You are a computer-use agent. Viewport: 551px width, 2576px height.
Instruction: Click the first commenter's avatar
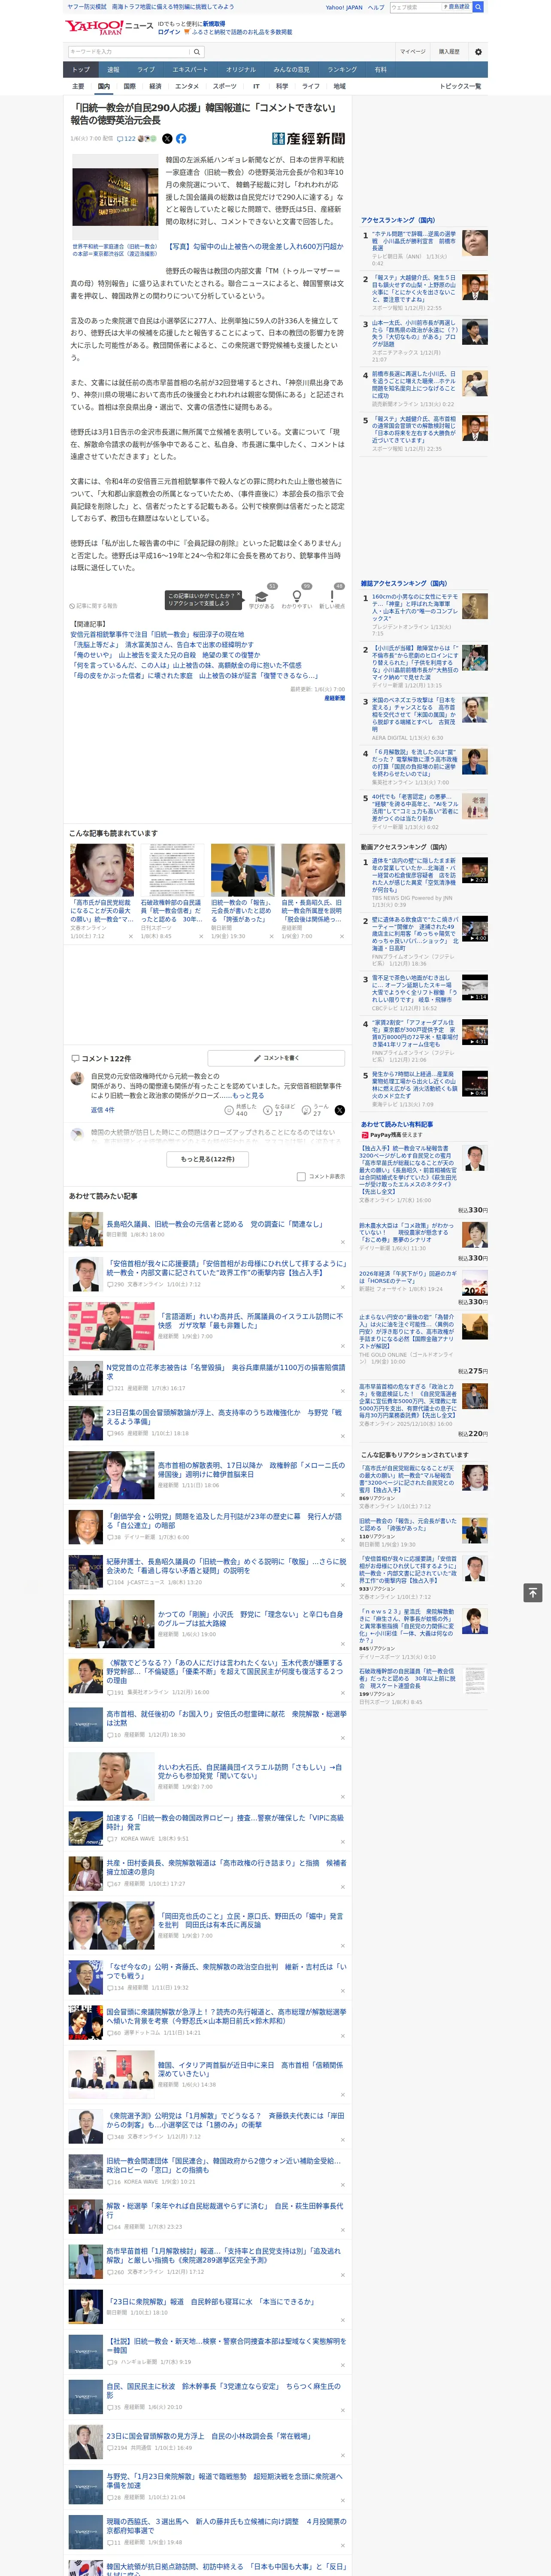[77, 1078]
